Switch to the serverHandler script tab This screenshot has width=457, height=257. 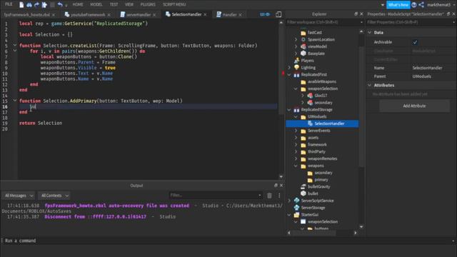click(x=138, y=14)
